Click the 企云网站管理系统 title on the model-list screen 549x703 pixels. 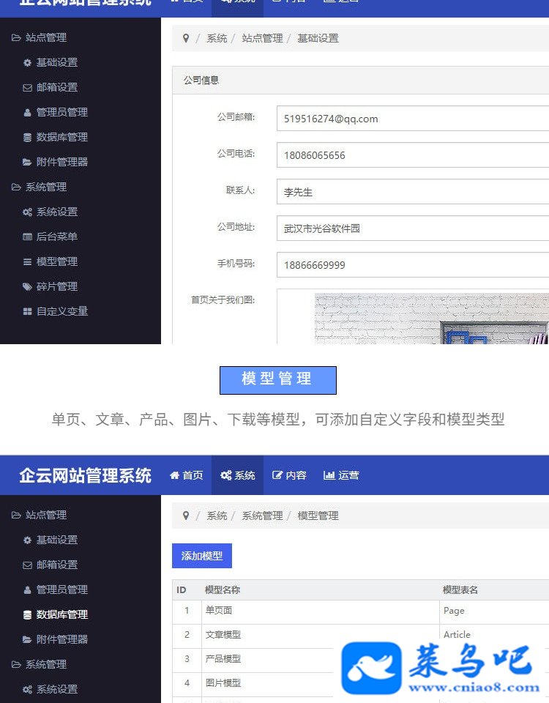coord(85,476)
